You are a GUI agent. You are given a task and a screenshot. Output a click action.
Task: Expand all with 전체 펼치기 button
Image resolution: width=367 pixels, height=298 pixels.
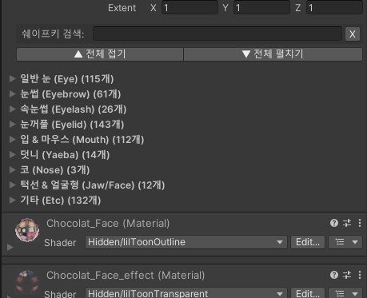273,54
